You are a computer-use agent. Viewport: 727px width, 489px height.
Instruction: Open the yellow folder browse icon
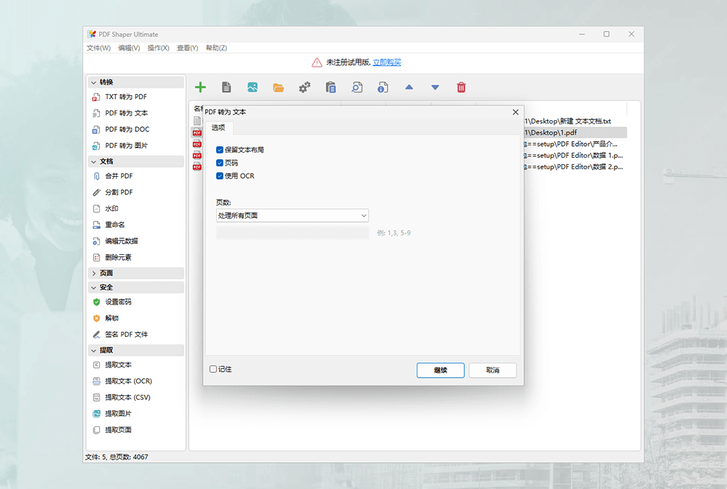point(278,87)
